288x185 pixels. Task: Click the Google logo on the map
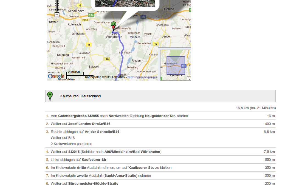(56, 76)
